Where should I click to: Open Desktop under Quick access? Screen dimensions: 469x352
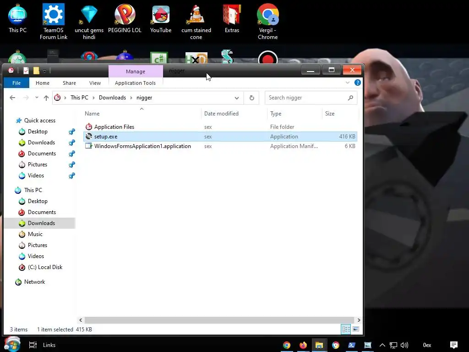tap(38, 132)
